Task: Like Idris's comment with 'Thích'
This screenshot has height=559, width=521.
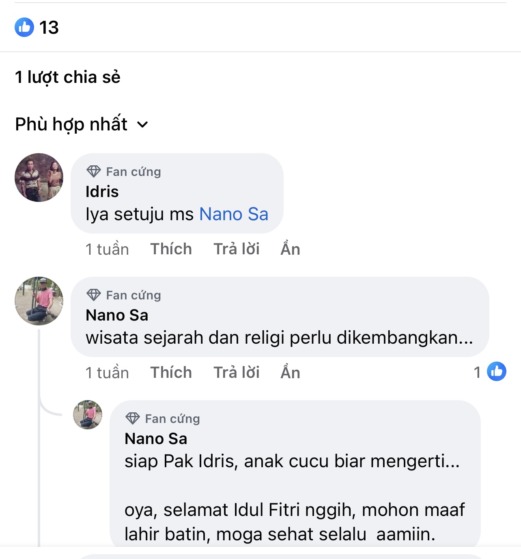Action: (x=171, y=249)
